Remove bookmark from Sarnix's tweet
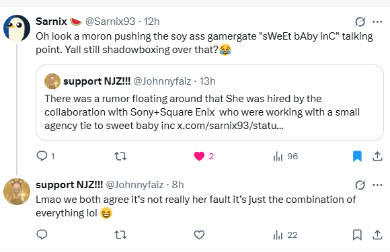Image resolution: width=390 pixels, height=252 pixels. pos(357,157)
